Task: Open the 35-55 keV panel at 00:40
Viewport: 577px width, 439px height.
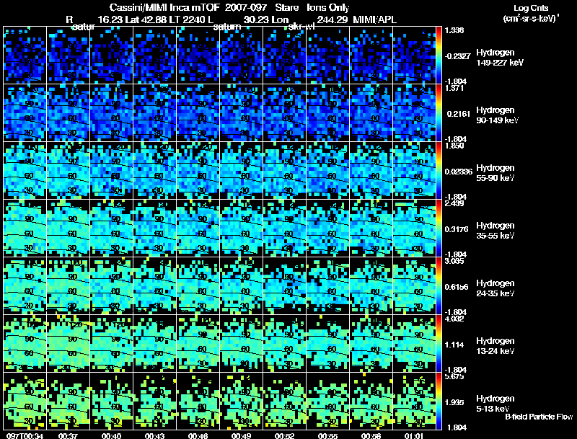Action: click(x=112, y=229)
